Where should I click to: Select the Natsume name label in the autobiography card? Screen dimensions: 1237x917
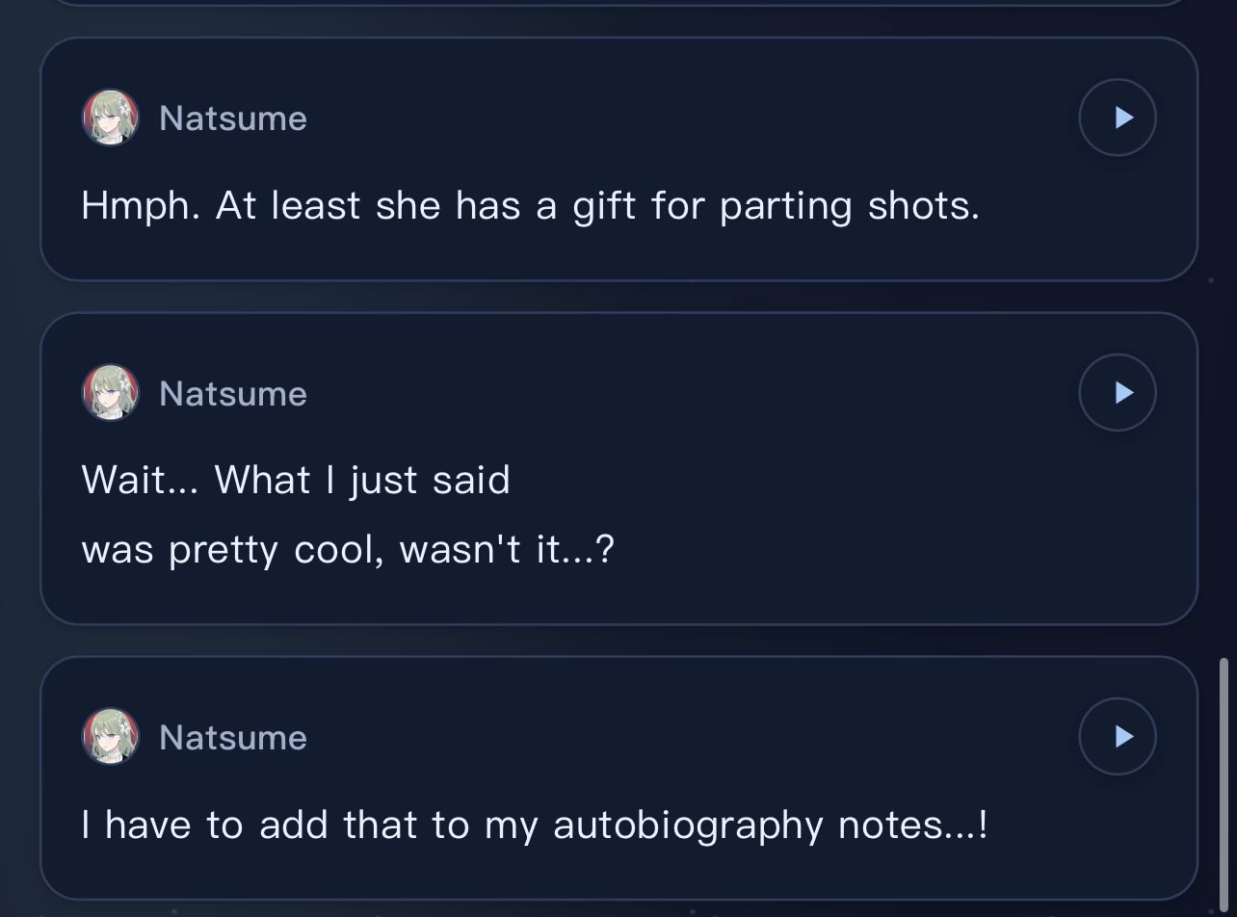click(x=233, y=738)
